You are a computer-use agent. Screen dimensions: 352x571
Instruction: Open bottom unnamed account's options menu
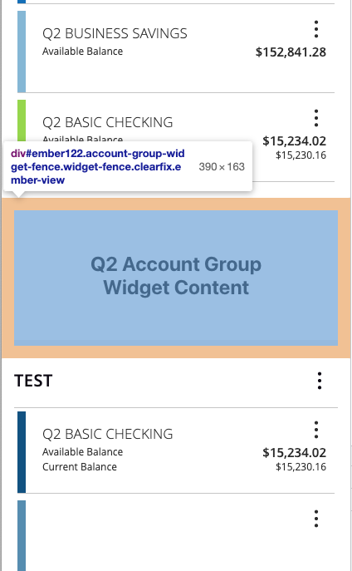tap(316, 519)
